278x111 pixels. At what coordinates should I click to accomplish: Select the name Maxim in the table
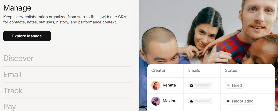(169, 101)
